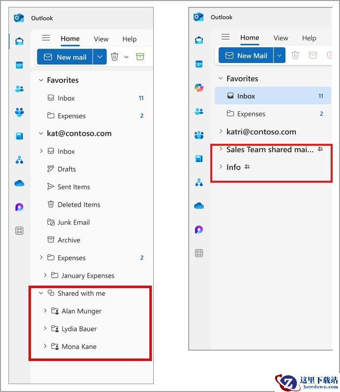Open Mail icon in right Outlook sidebar
This screenshot has height=392, width=340.
(x=199, y=40)
